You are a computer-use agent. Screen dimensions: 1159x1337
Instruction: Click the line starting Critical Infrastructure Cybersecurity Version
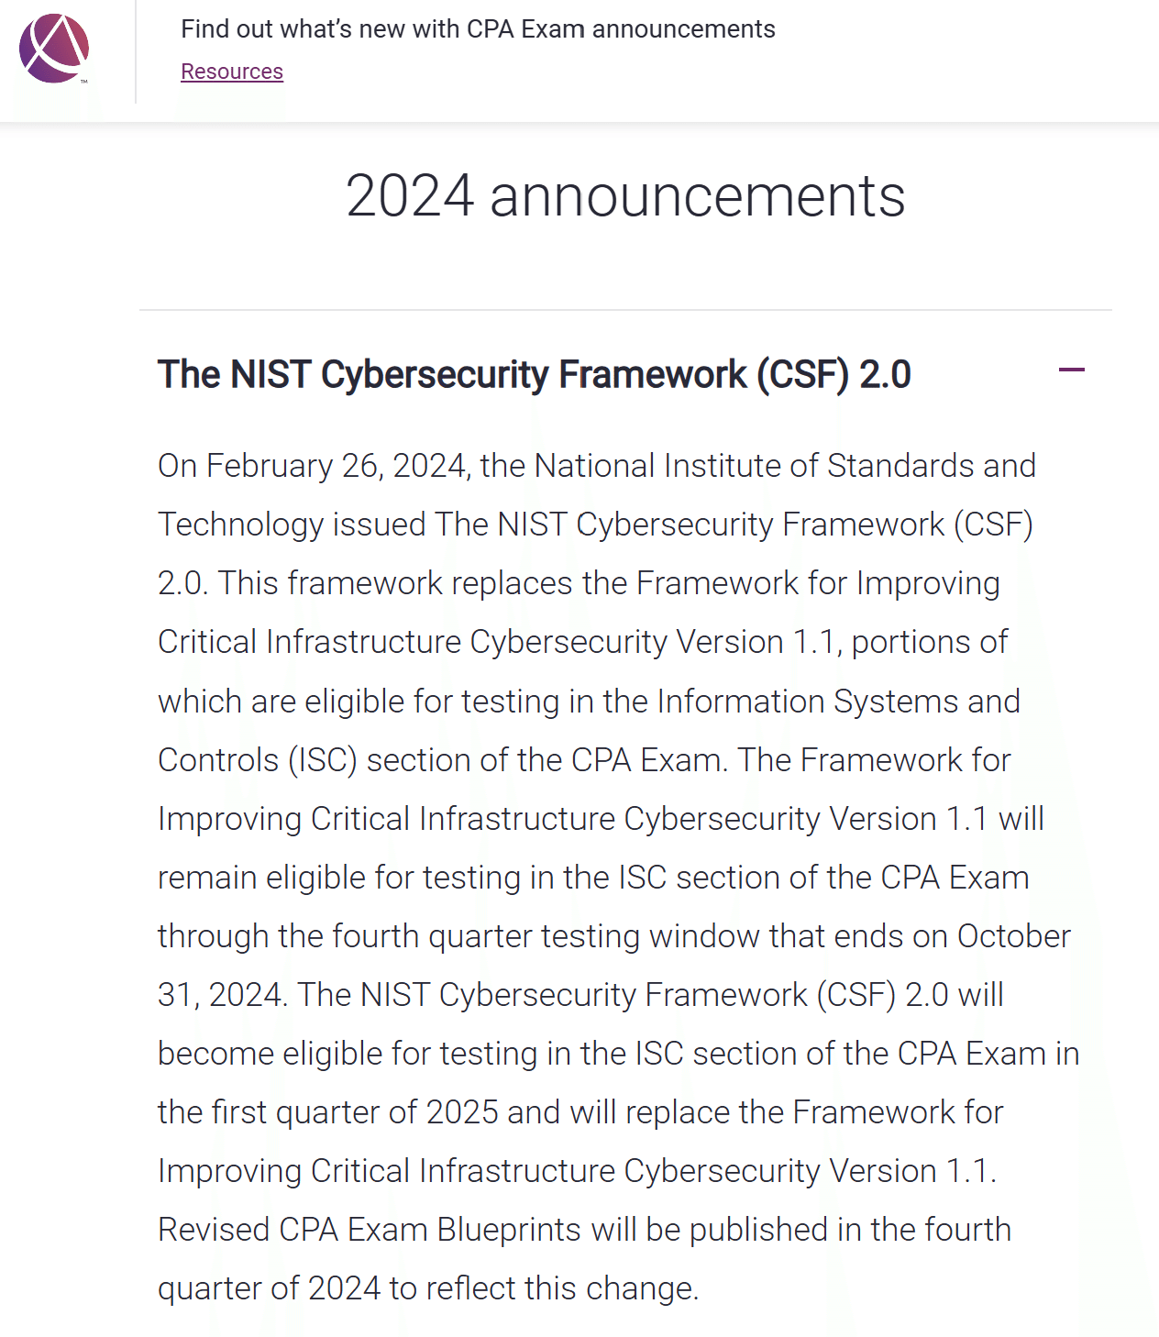point(582,642)
